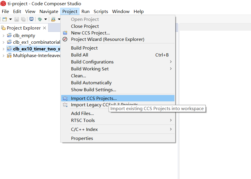Open Properties from the Project menu
The width and height of the screenshot is (251, 179).
82,138
